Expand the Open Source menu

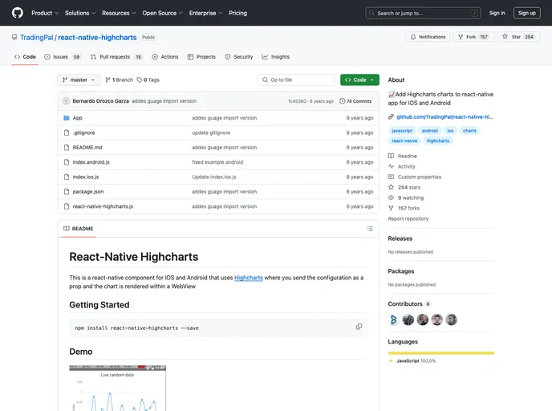pos(162,13)
